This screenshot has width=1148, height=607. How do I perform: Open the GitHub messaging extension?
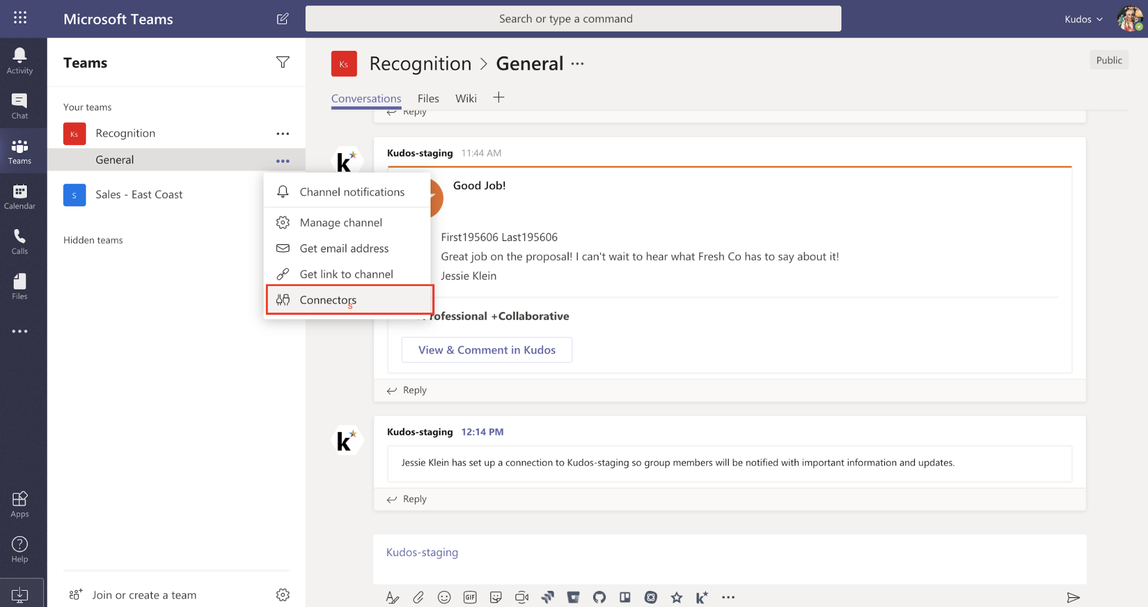coord(599,597)
